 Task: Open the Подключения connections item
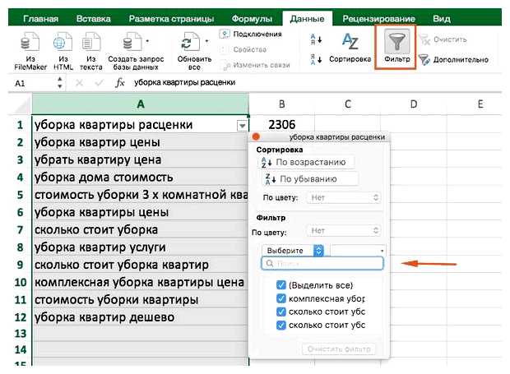[x=250, y=35]
